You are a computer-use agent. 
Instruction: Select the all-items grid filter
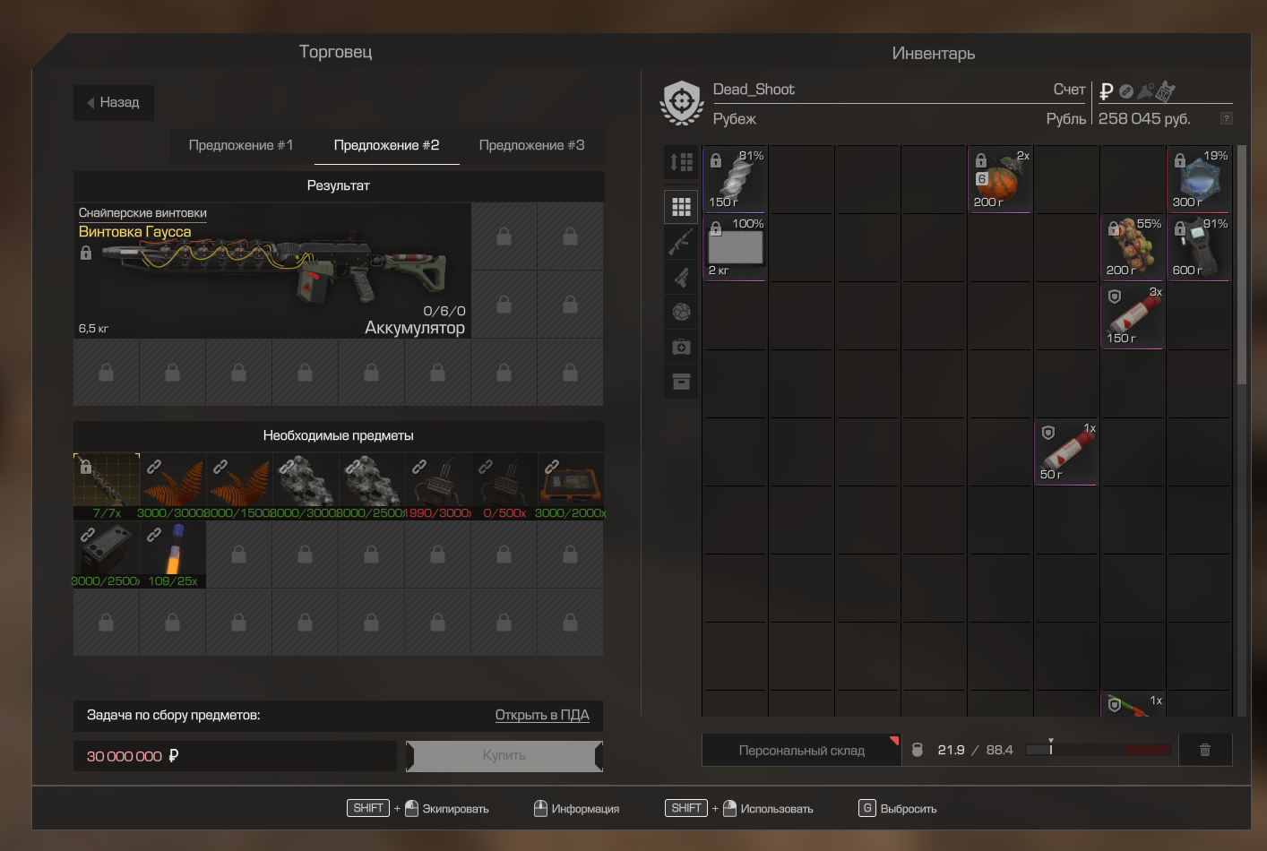(x=681, y=207)
